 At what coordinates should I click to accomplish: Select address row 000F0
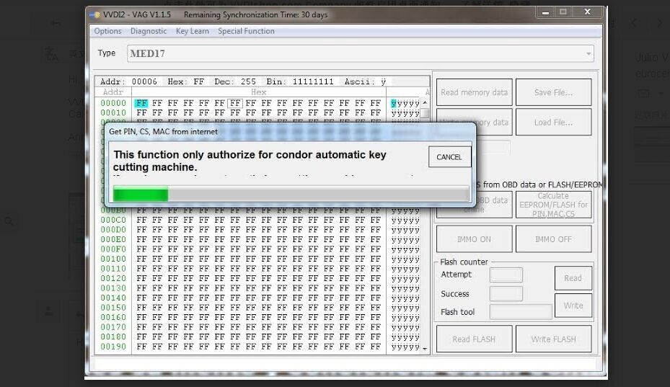113,249
